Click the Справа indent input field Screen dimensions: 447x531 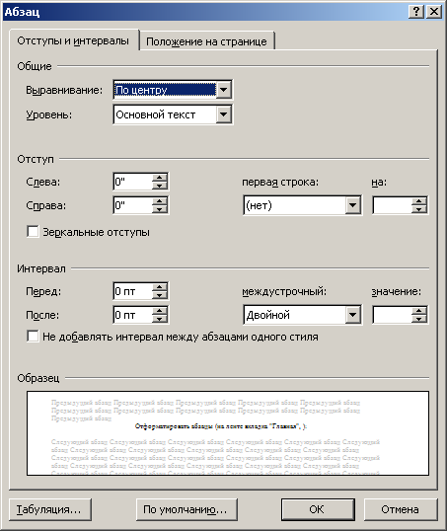click(x=133, y=205)
